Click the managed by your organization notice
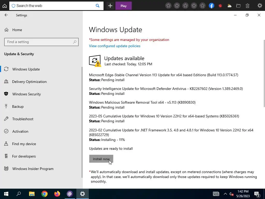 (x=129, y=40)
